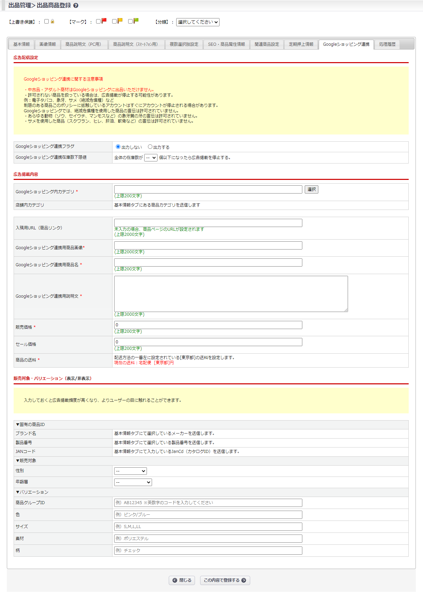This screenshot has width=423, height=597.
Task: Open the 分類 dropdown
Action: (198, 22)
